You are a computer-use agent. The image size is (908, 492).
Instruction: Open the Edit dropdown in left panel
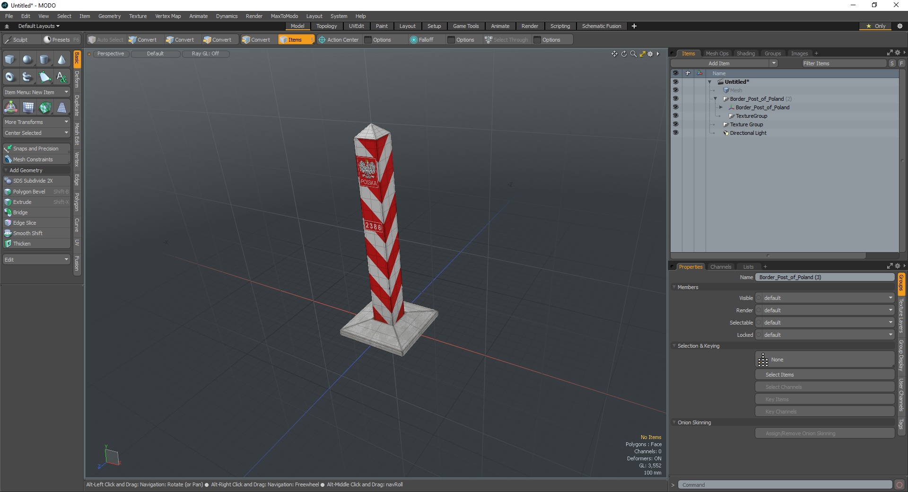coord(36,260)
